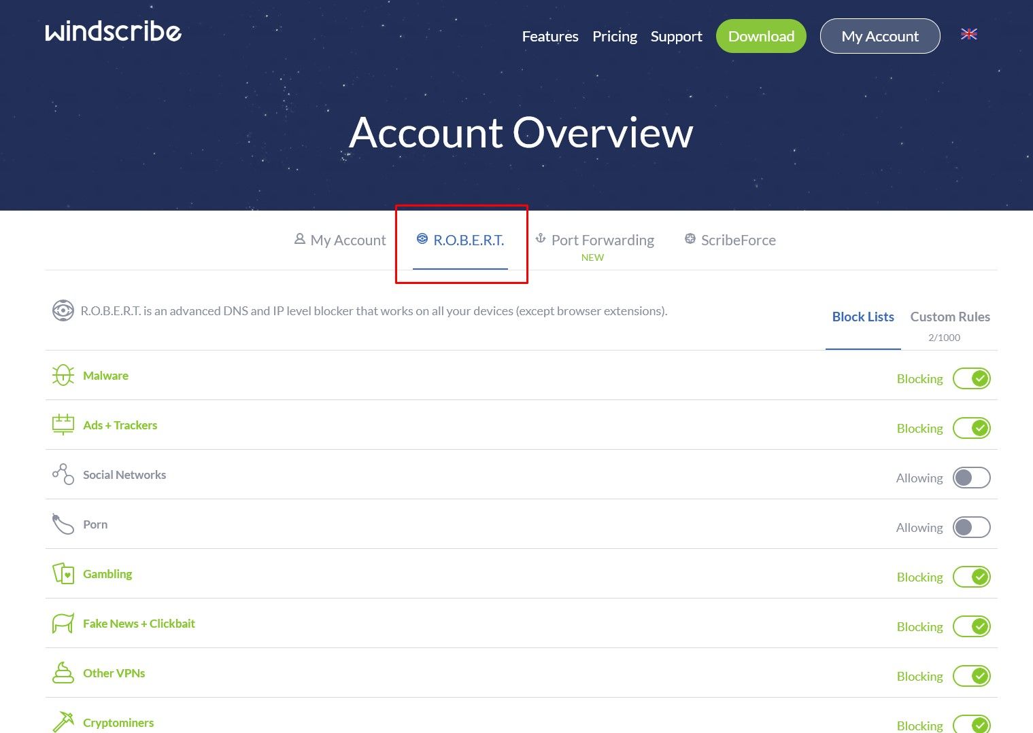
Task: Turn off Gambling blocking toggle
Action: tap(971, 577)
